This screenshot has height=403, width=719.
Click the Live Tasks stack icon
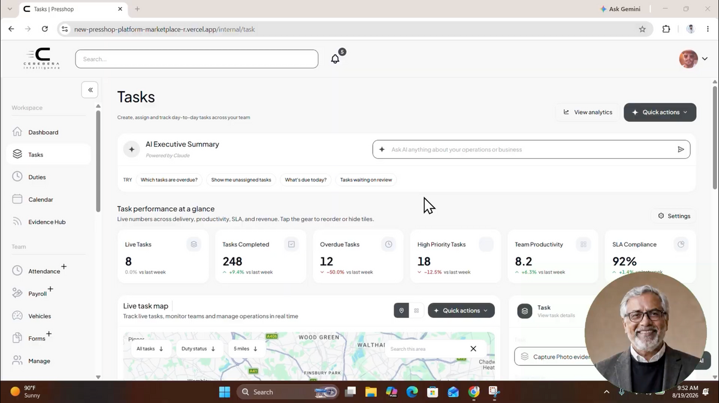(x=194, y=244)
